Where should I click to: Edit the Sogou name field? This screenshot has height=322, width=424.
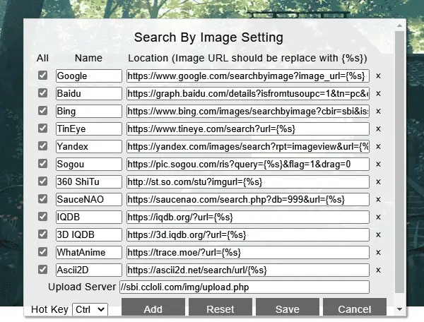(89, 164)
